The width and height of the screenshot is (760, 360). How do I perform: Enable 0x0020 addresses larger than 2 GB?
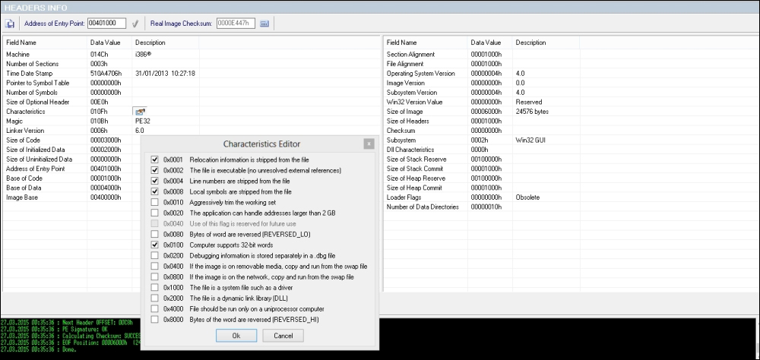pos(154,213)
